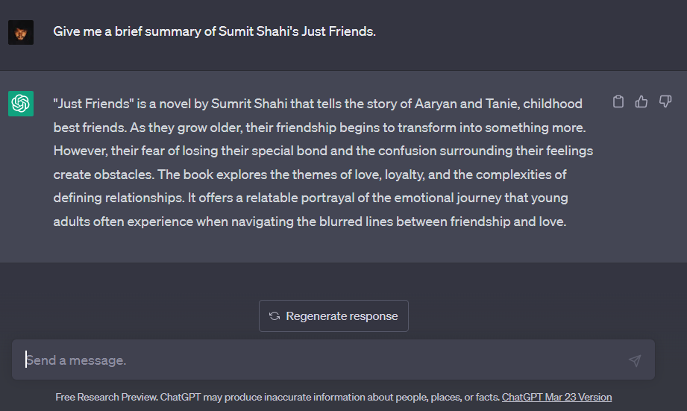Click the name Sumrit Shahi in the response
The width and height of the screenshot is (687, 411).
point(249,104)
